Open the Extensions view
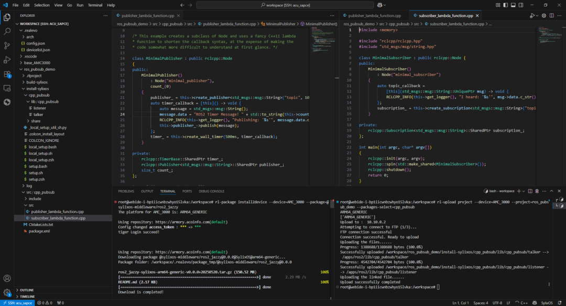 pos(7,74)
